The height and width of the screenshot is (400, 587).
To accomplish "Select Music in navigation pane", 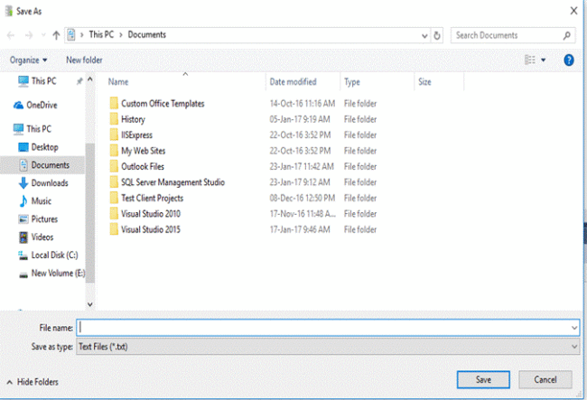I will [x=35, y=201].
